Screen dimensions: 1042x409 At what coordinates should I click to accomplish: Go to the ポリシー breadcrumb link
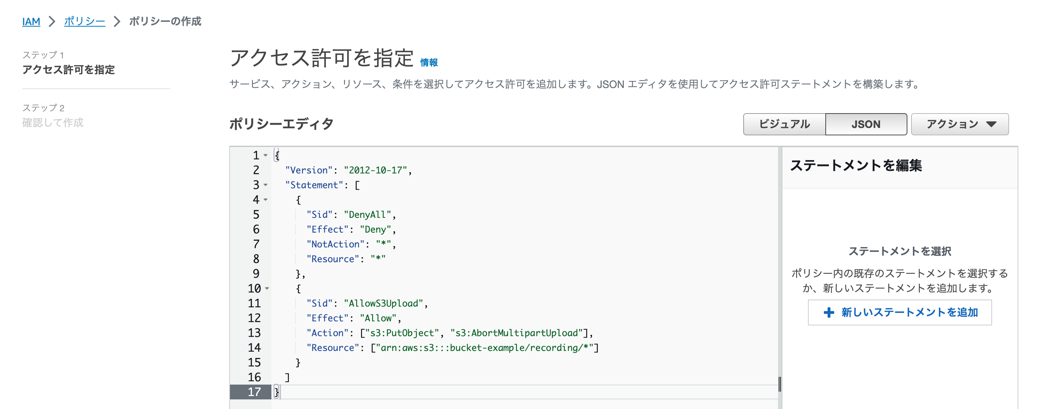[x=85, y=21]
